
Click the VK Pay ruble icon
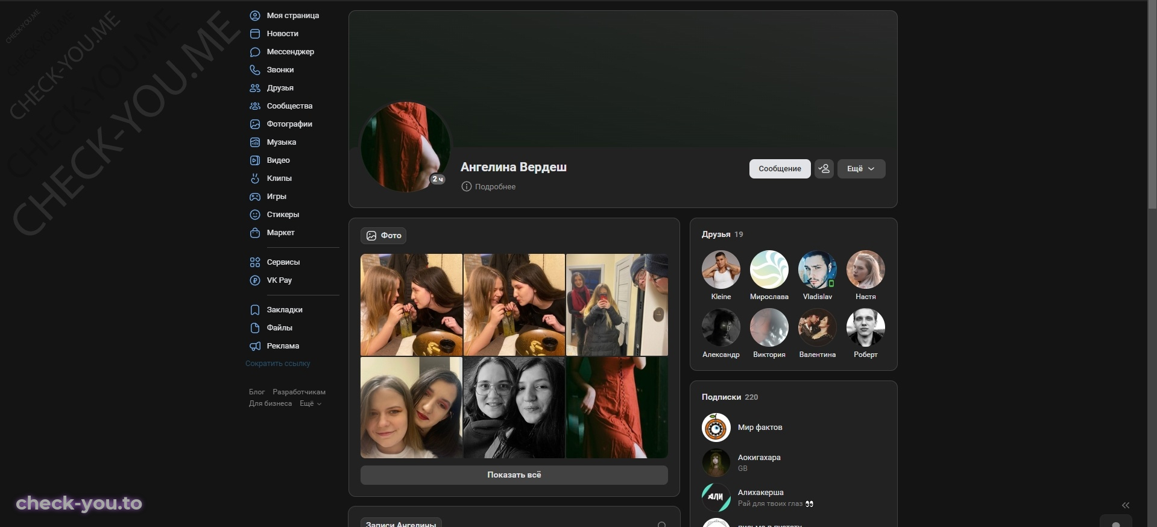coord(255,280)
